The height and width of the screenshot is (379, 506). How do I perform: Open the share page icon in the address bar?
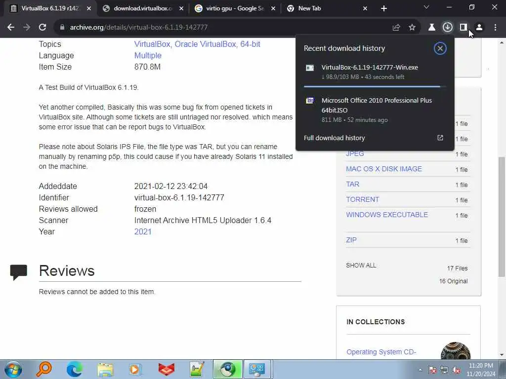(396, 28)
